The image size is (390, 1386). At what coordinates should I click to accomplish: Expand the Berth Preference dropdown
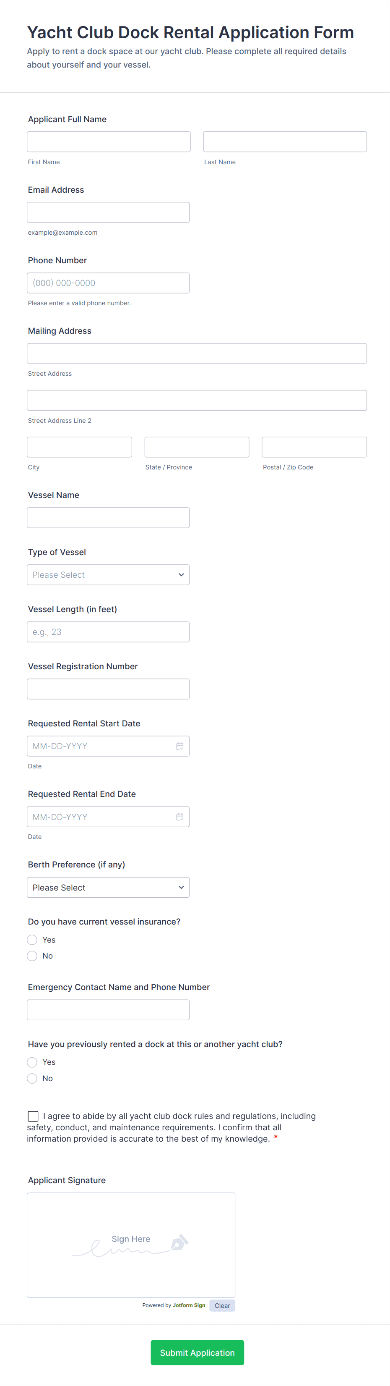coord(108,887)
